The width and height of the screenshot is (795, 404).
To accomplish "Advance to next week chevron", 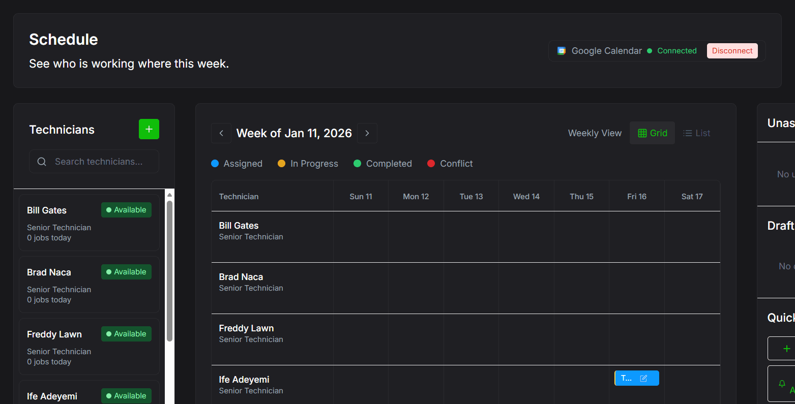I will (x=367, y=133).
